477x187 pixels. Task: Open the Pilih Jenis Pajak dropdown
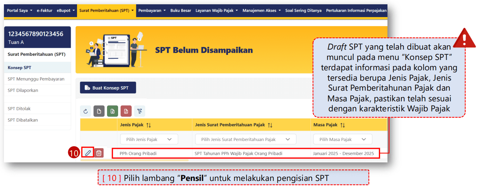149,140
